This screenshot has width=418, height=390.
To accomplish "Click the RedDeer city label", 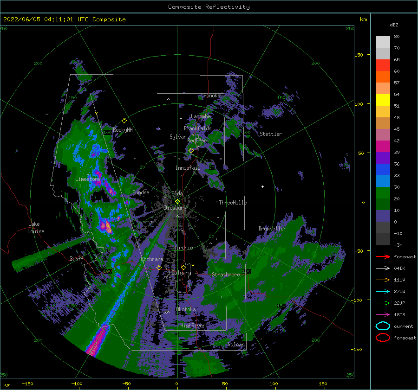I will coord(197,141).
